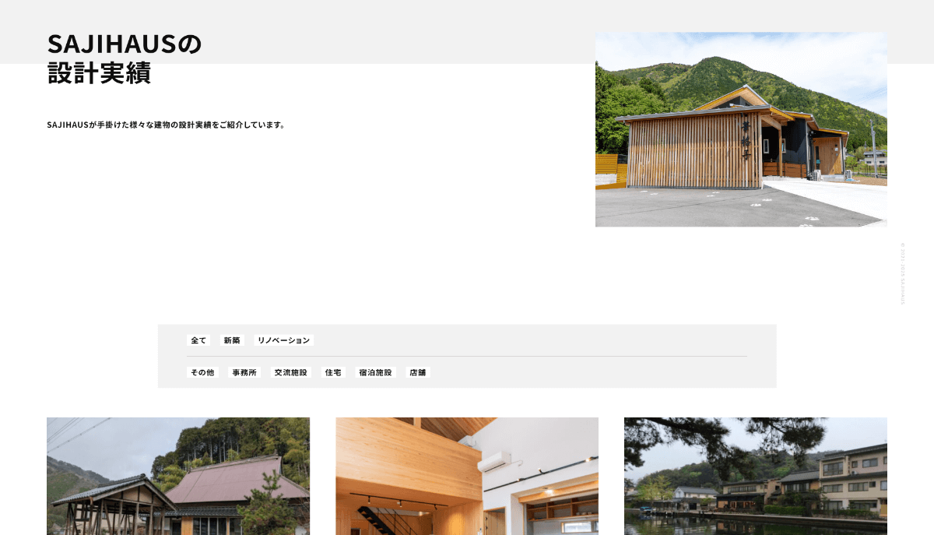The image size is (934, 535).
Task: Select the 住宅 category tag
Action: (333, 372)
